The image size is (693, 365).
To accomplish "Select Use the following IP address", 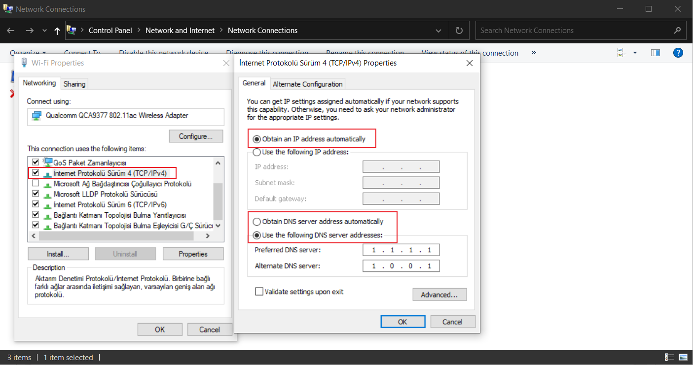I will tap(257, 152).
